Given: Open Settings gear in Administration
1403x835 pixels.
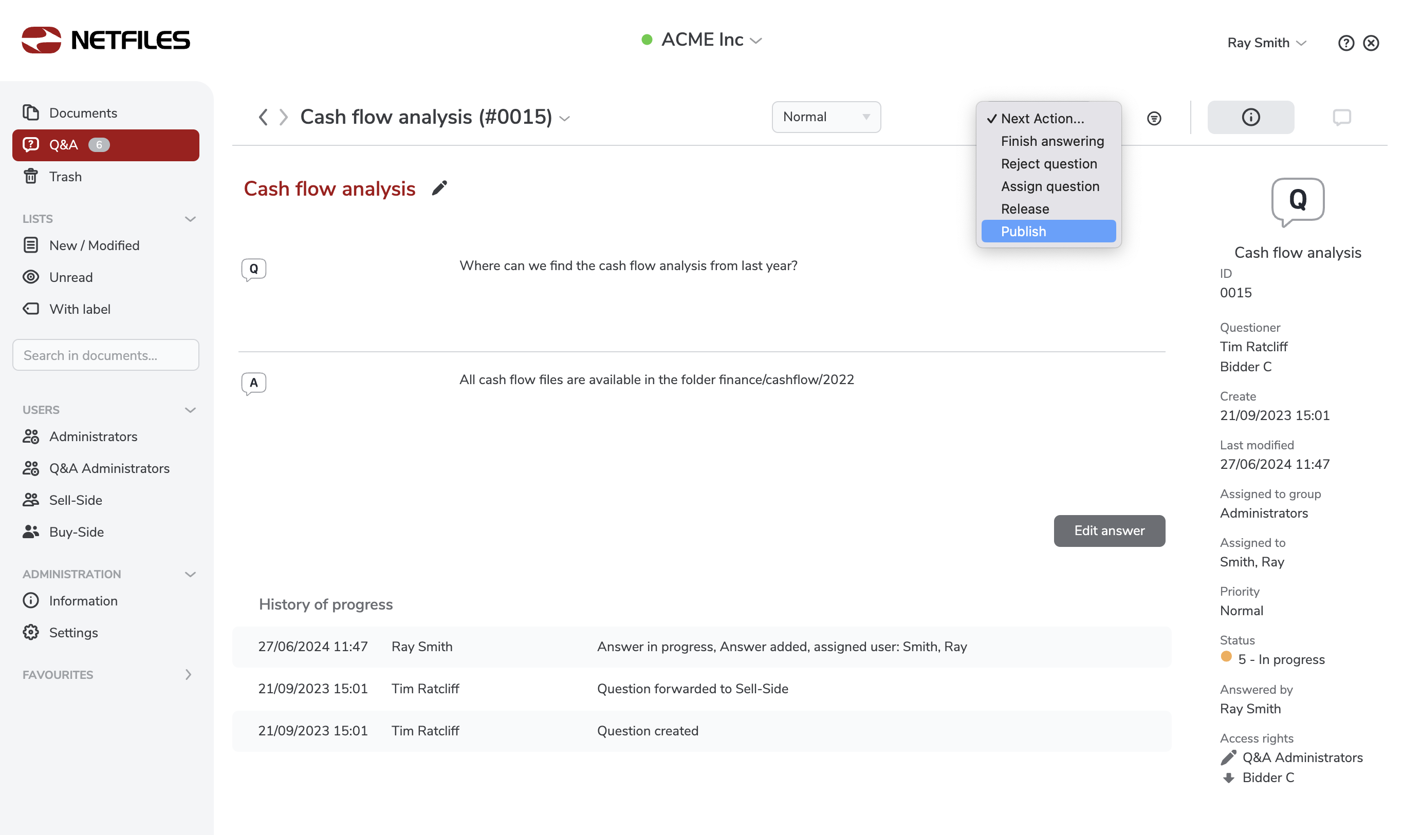Looking at the screenshot, I should 73,633.
